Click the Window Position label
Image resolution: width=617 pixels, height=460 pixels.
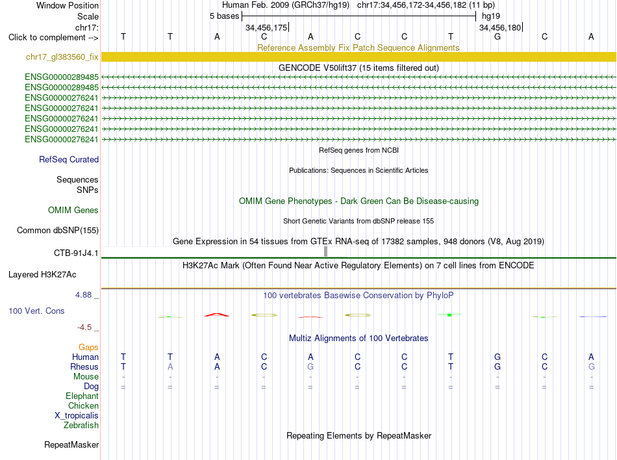pyautogui.click(x=68, y=5)
